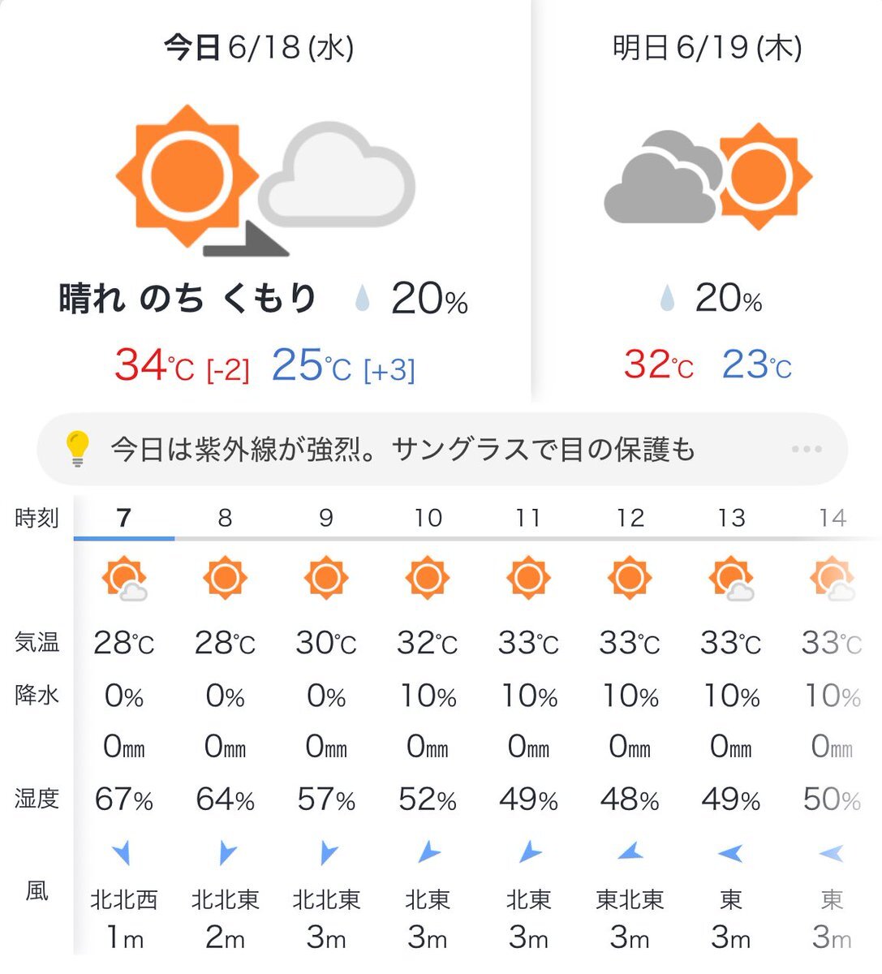
Task: Click the east wind arrow at 13
Action: [x=730, y=852]
